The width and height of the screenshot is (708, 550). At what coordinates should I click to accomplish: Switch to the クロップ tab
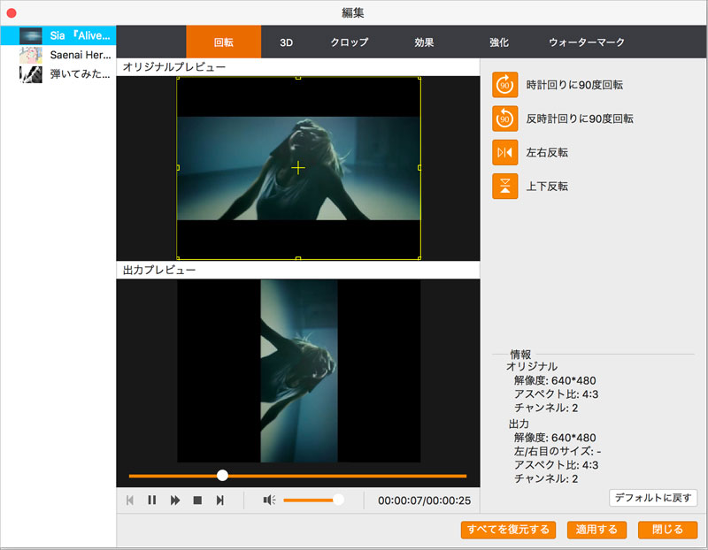pyautogui.click(x=349, y=42)
